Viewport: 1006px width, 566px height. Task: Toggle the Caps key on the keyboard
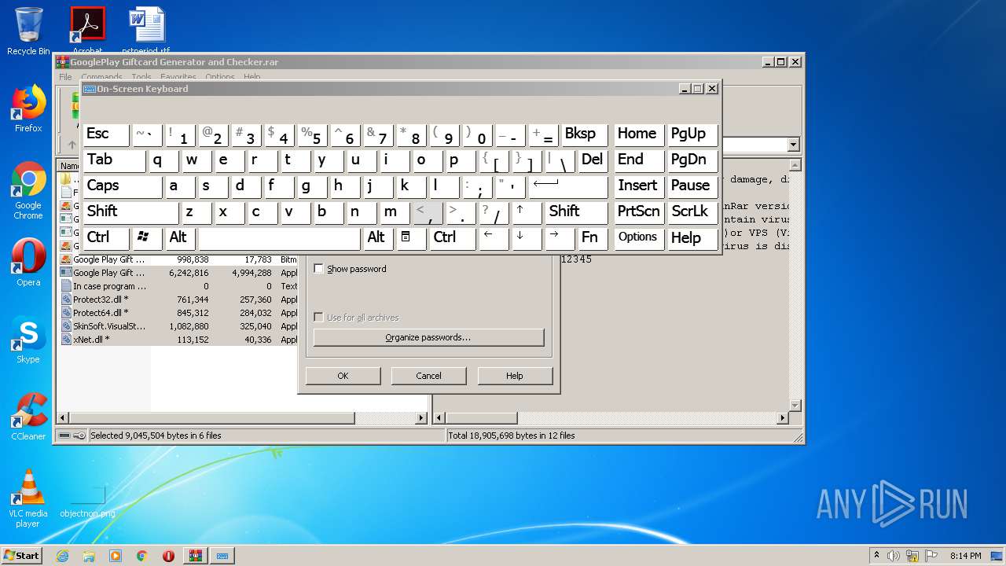point(122,186)
